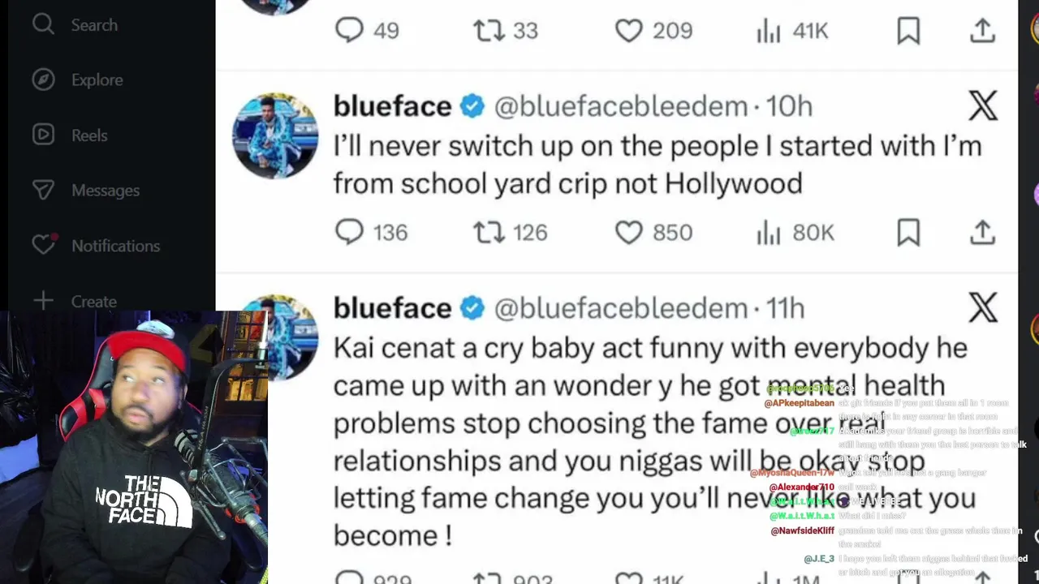Screen dimensions: 1039x584
Task: Open the Notifications heart icon
Action: pyautogui.click(x=44, y=245)
